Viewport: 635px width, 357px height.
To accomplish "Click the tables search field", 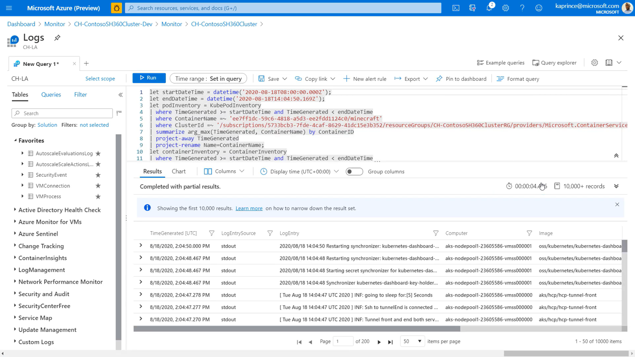I will point(62,113).
